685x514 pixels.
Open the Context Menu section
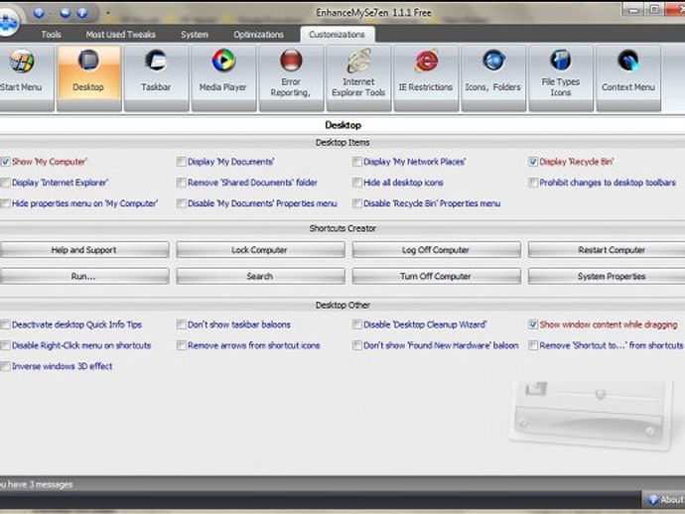coord(628,77)
